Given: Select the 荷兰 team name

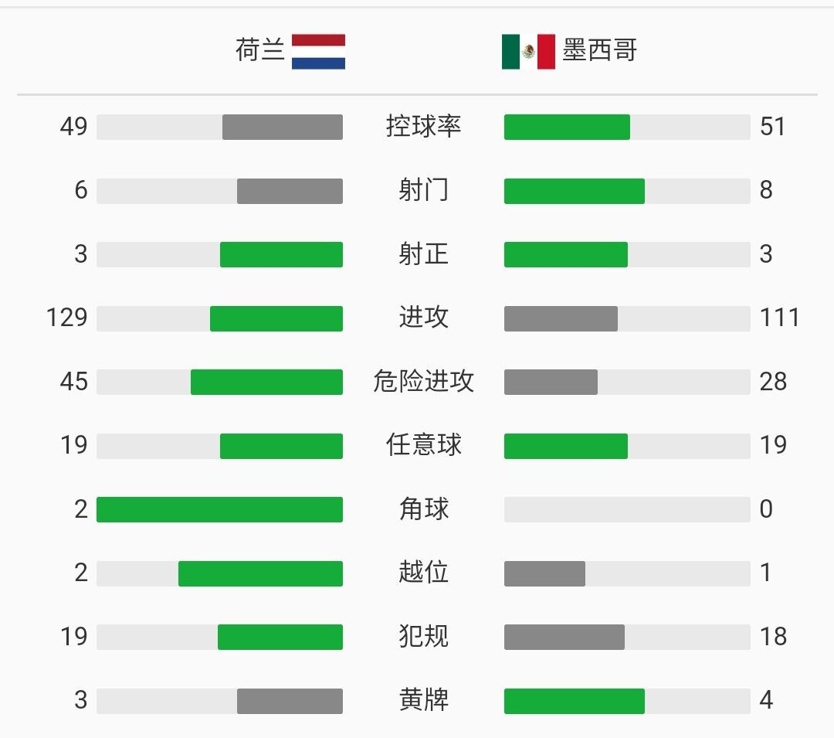Looking at the screenshot, I should [x=260, y=50].
